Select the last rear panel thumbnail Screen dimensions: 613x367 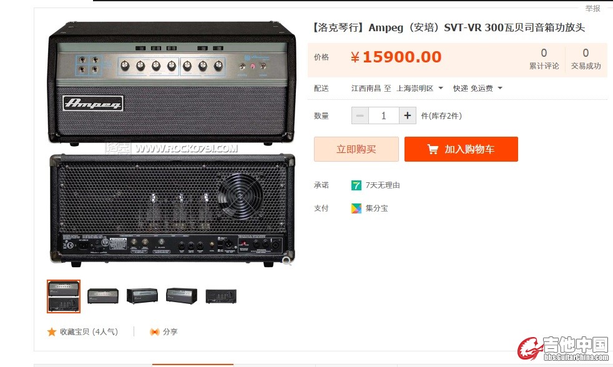pos(221,296)
